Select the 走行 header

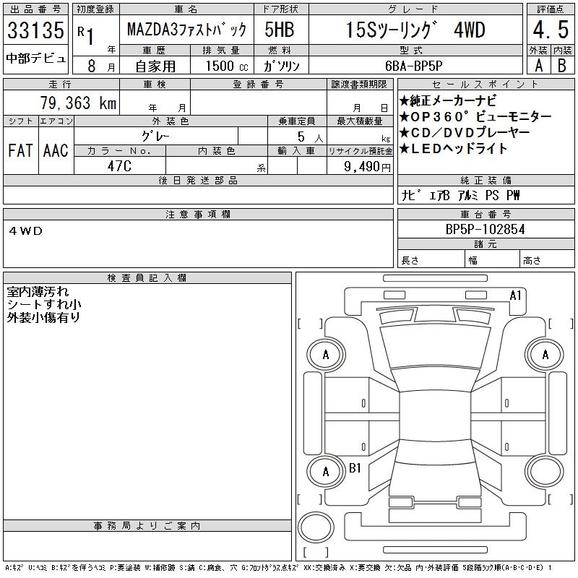pyautogui.click(x=61, y=85)
